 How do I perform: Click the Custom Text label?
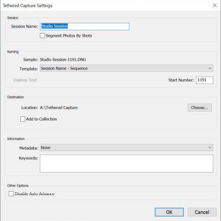(x=25, y=80)
